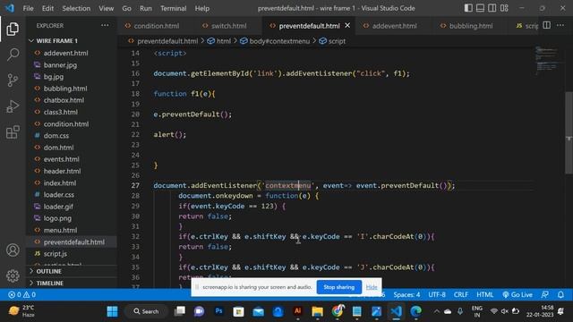Click the errors and warnings status indicator

(x=21, y=294)
